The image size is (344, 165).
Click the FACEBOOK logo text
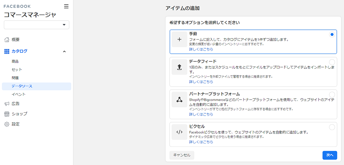17,6
